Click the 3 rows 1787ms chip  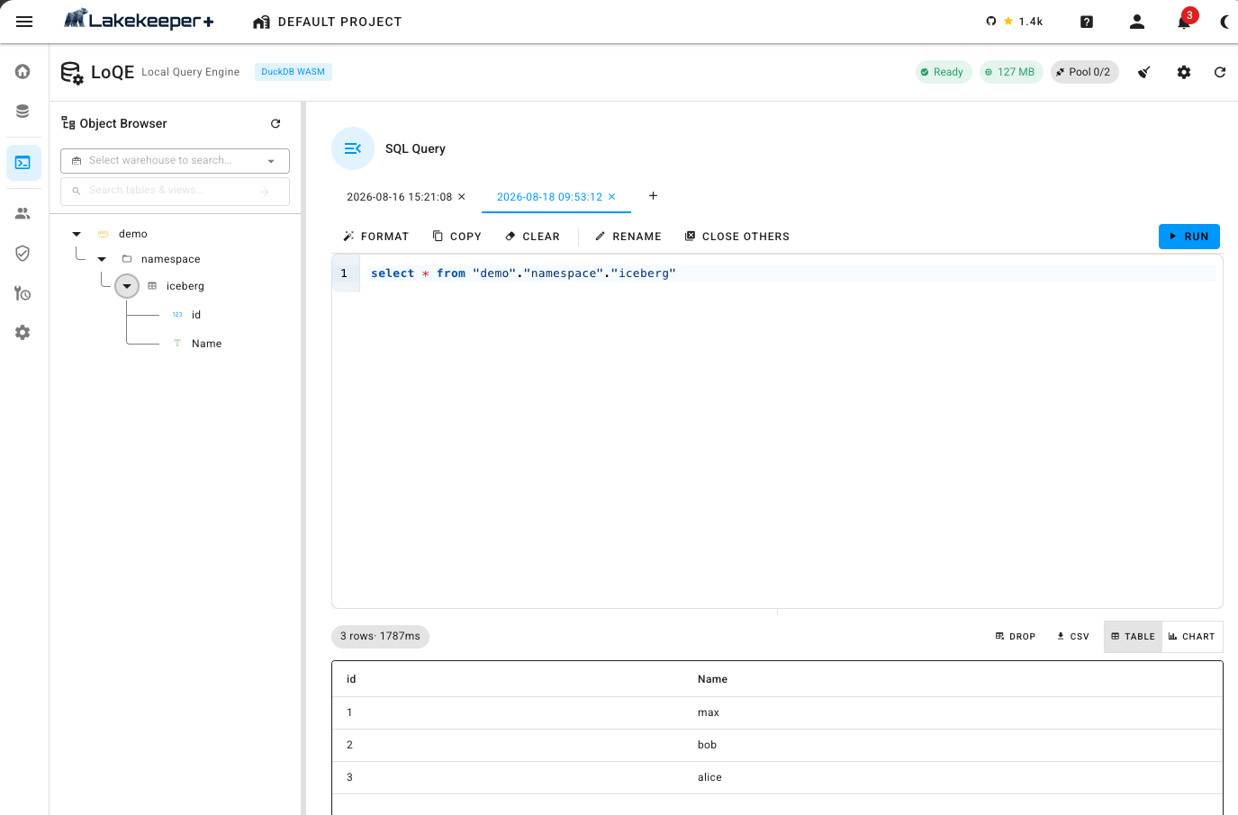coord(380,636)
